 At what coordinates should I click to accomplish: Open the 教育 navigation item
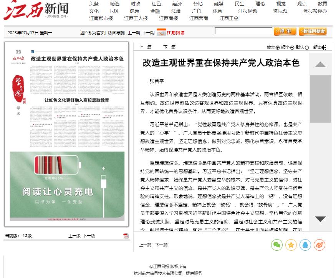click(323, 3)
